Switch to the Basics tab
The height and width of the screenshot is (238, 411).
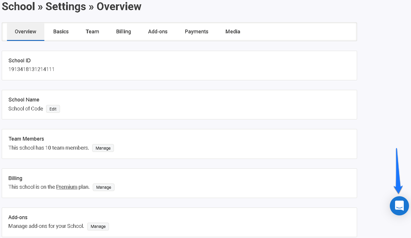click(x=61, y=32)
